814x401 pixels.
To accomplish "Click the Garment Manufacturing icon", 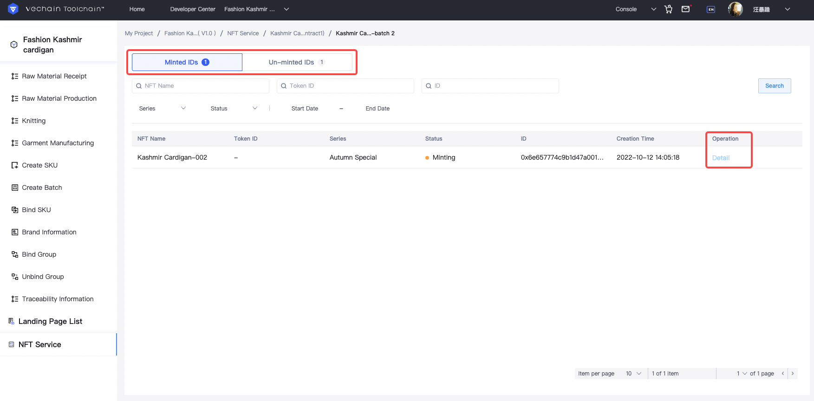I will pyautogui.click(x=15, y=143).
